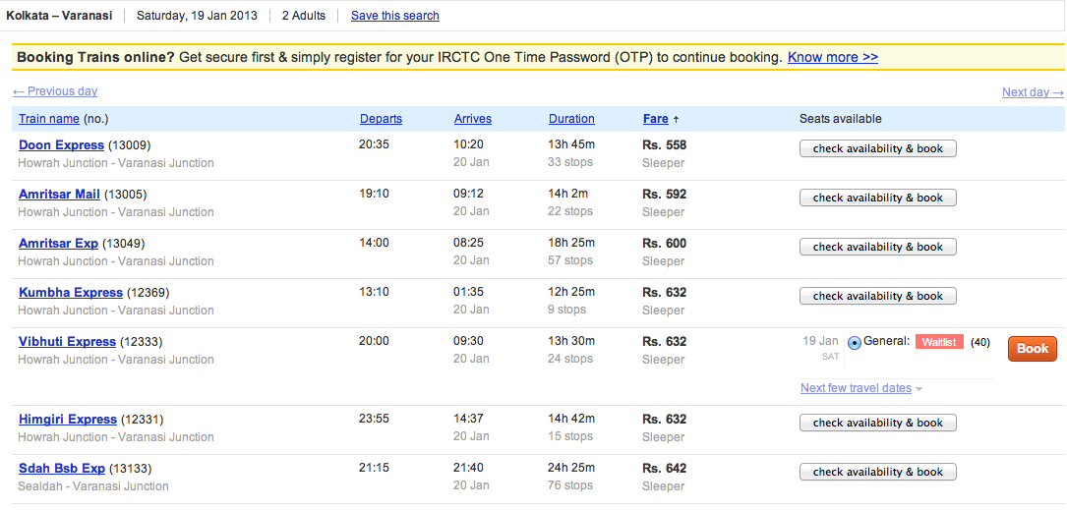Click the Waitlist status badge
This screenshot has height=510, width=1067.
[x=939, y=342]
